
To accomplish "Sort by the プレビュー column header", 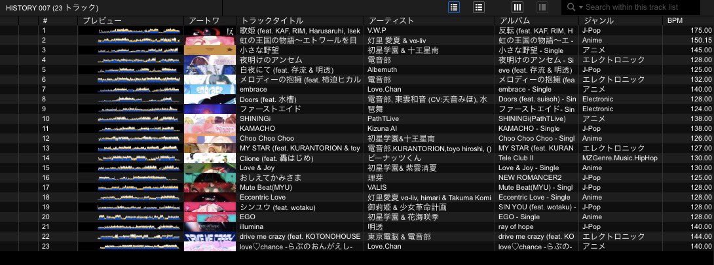I will point(102,20).
